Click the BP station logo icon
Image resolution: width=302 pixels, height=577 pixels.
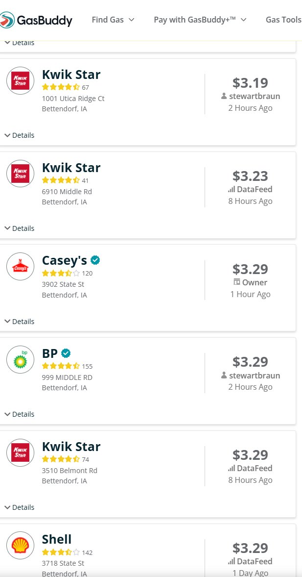coord(20,359)
